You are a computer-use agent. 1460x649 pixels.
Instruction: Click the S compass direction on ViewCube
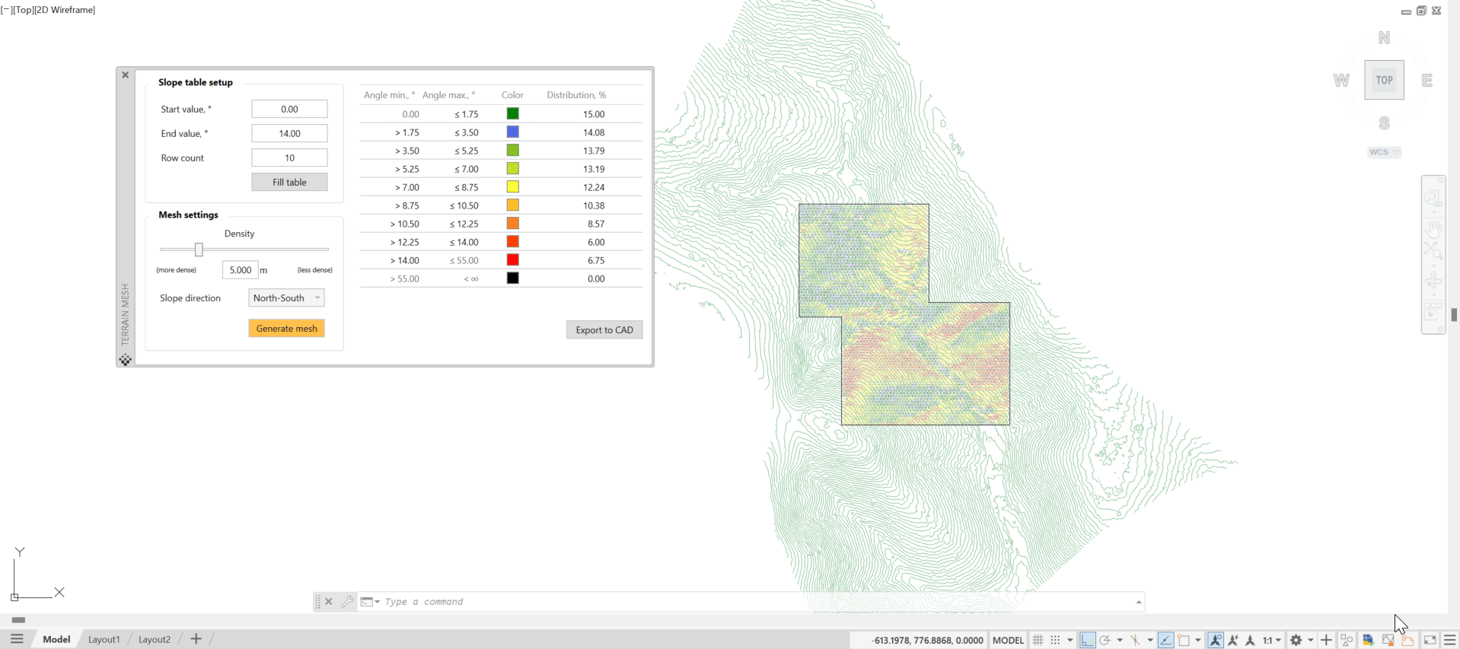[x=1384, y=122]
